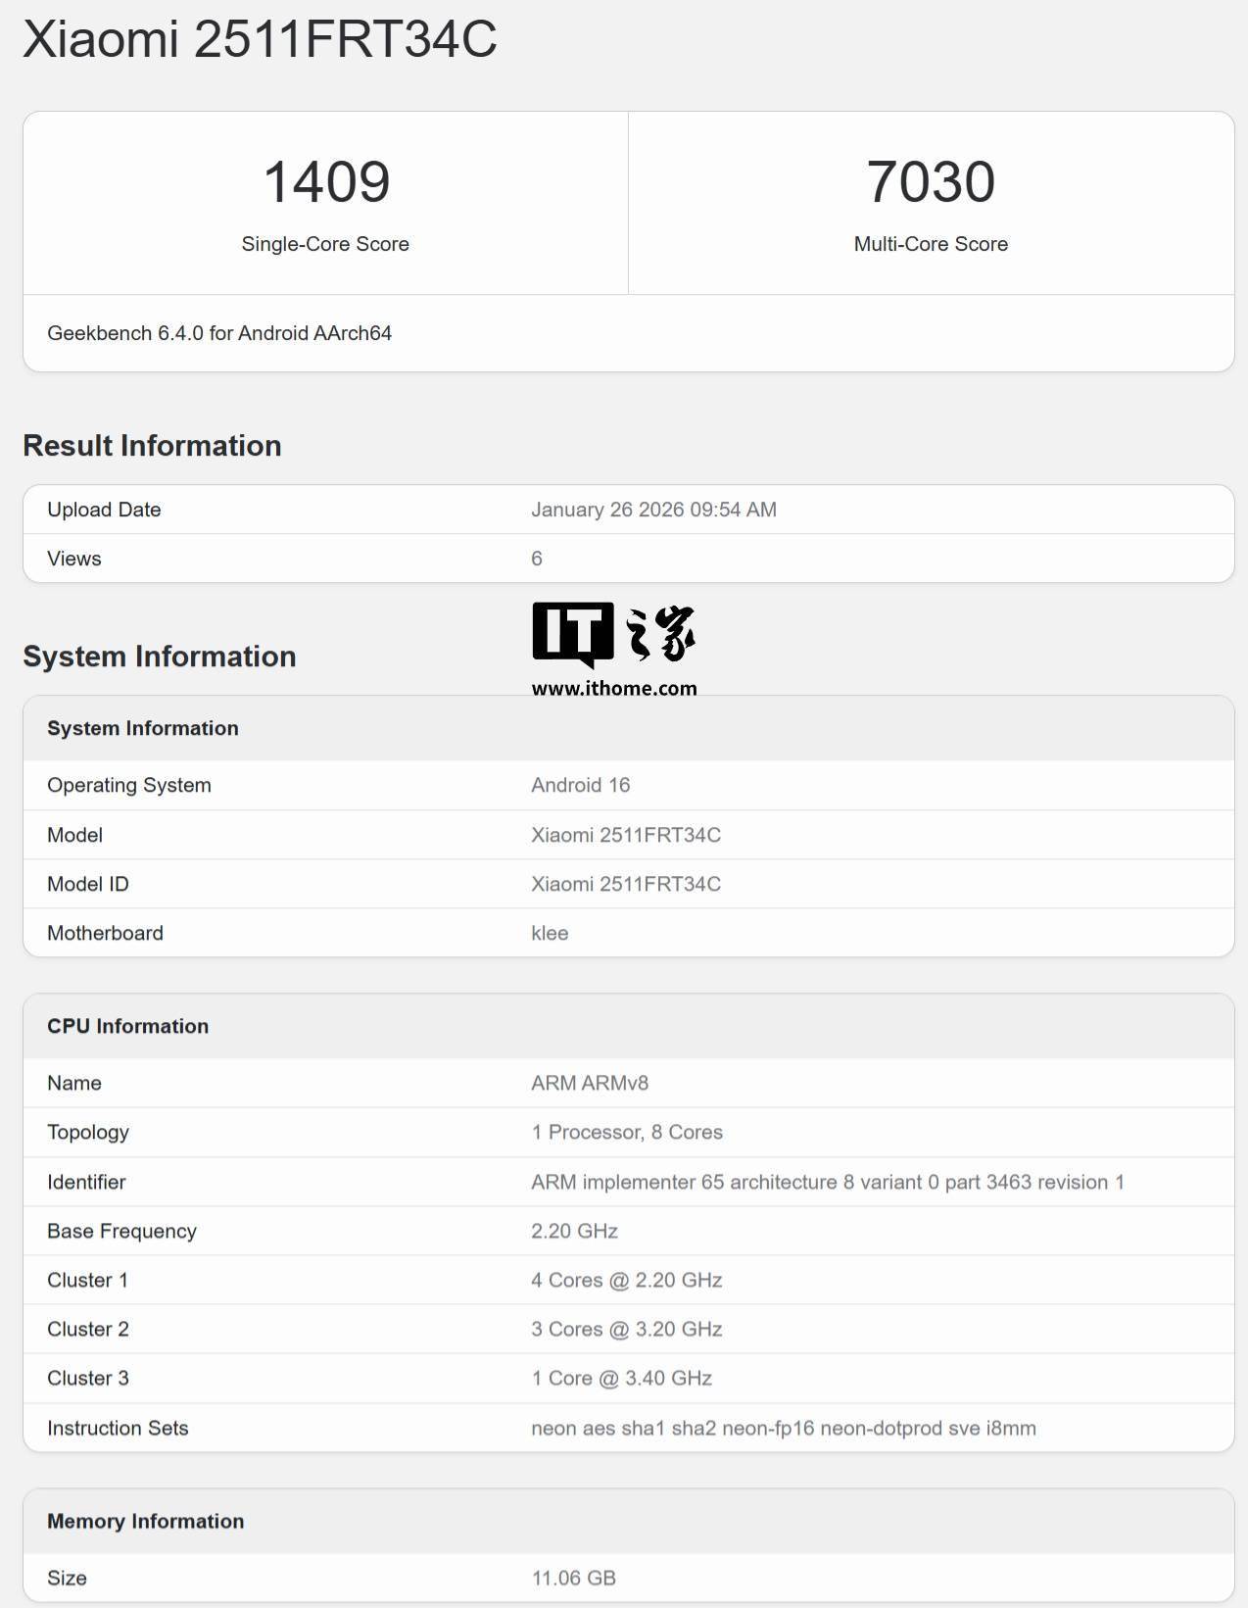
Task: Click the memory size 11.06 GB
Action: tap(573, 1578)
